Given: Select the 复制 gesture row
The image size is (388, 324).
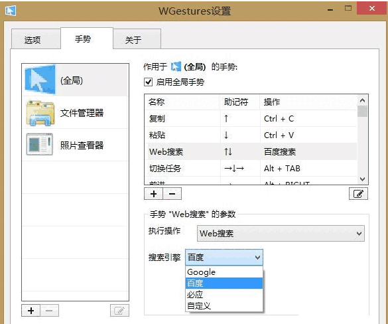Looking at the screenshot, I should [251, 118].
